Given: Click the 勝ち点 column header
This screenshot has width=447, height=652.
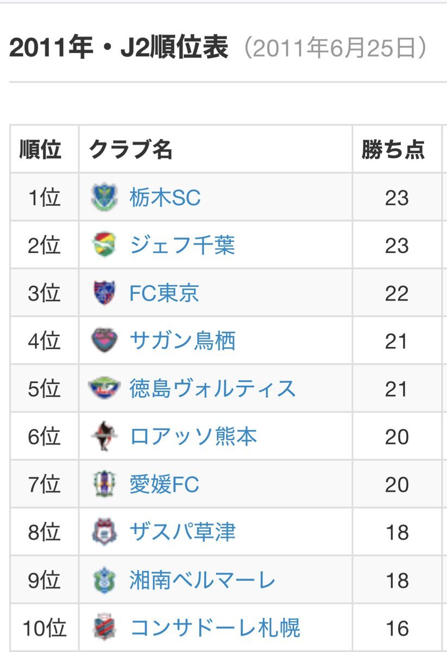Looking at the screenshot, I should click(x=393, y=149).
